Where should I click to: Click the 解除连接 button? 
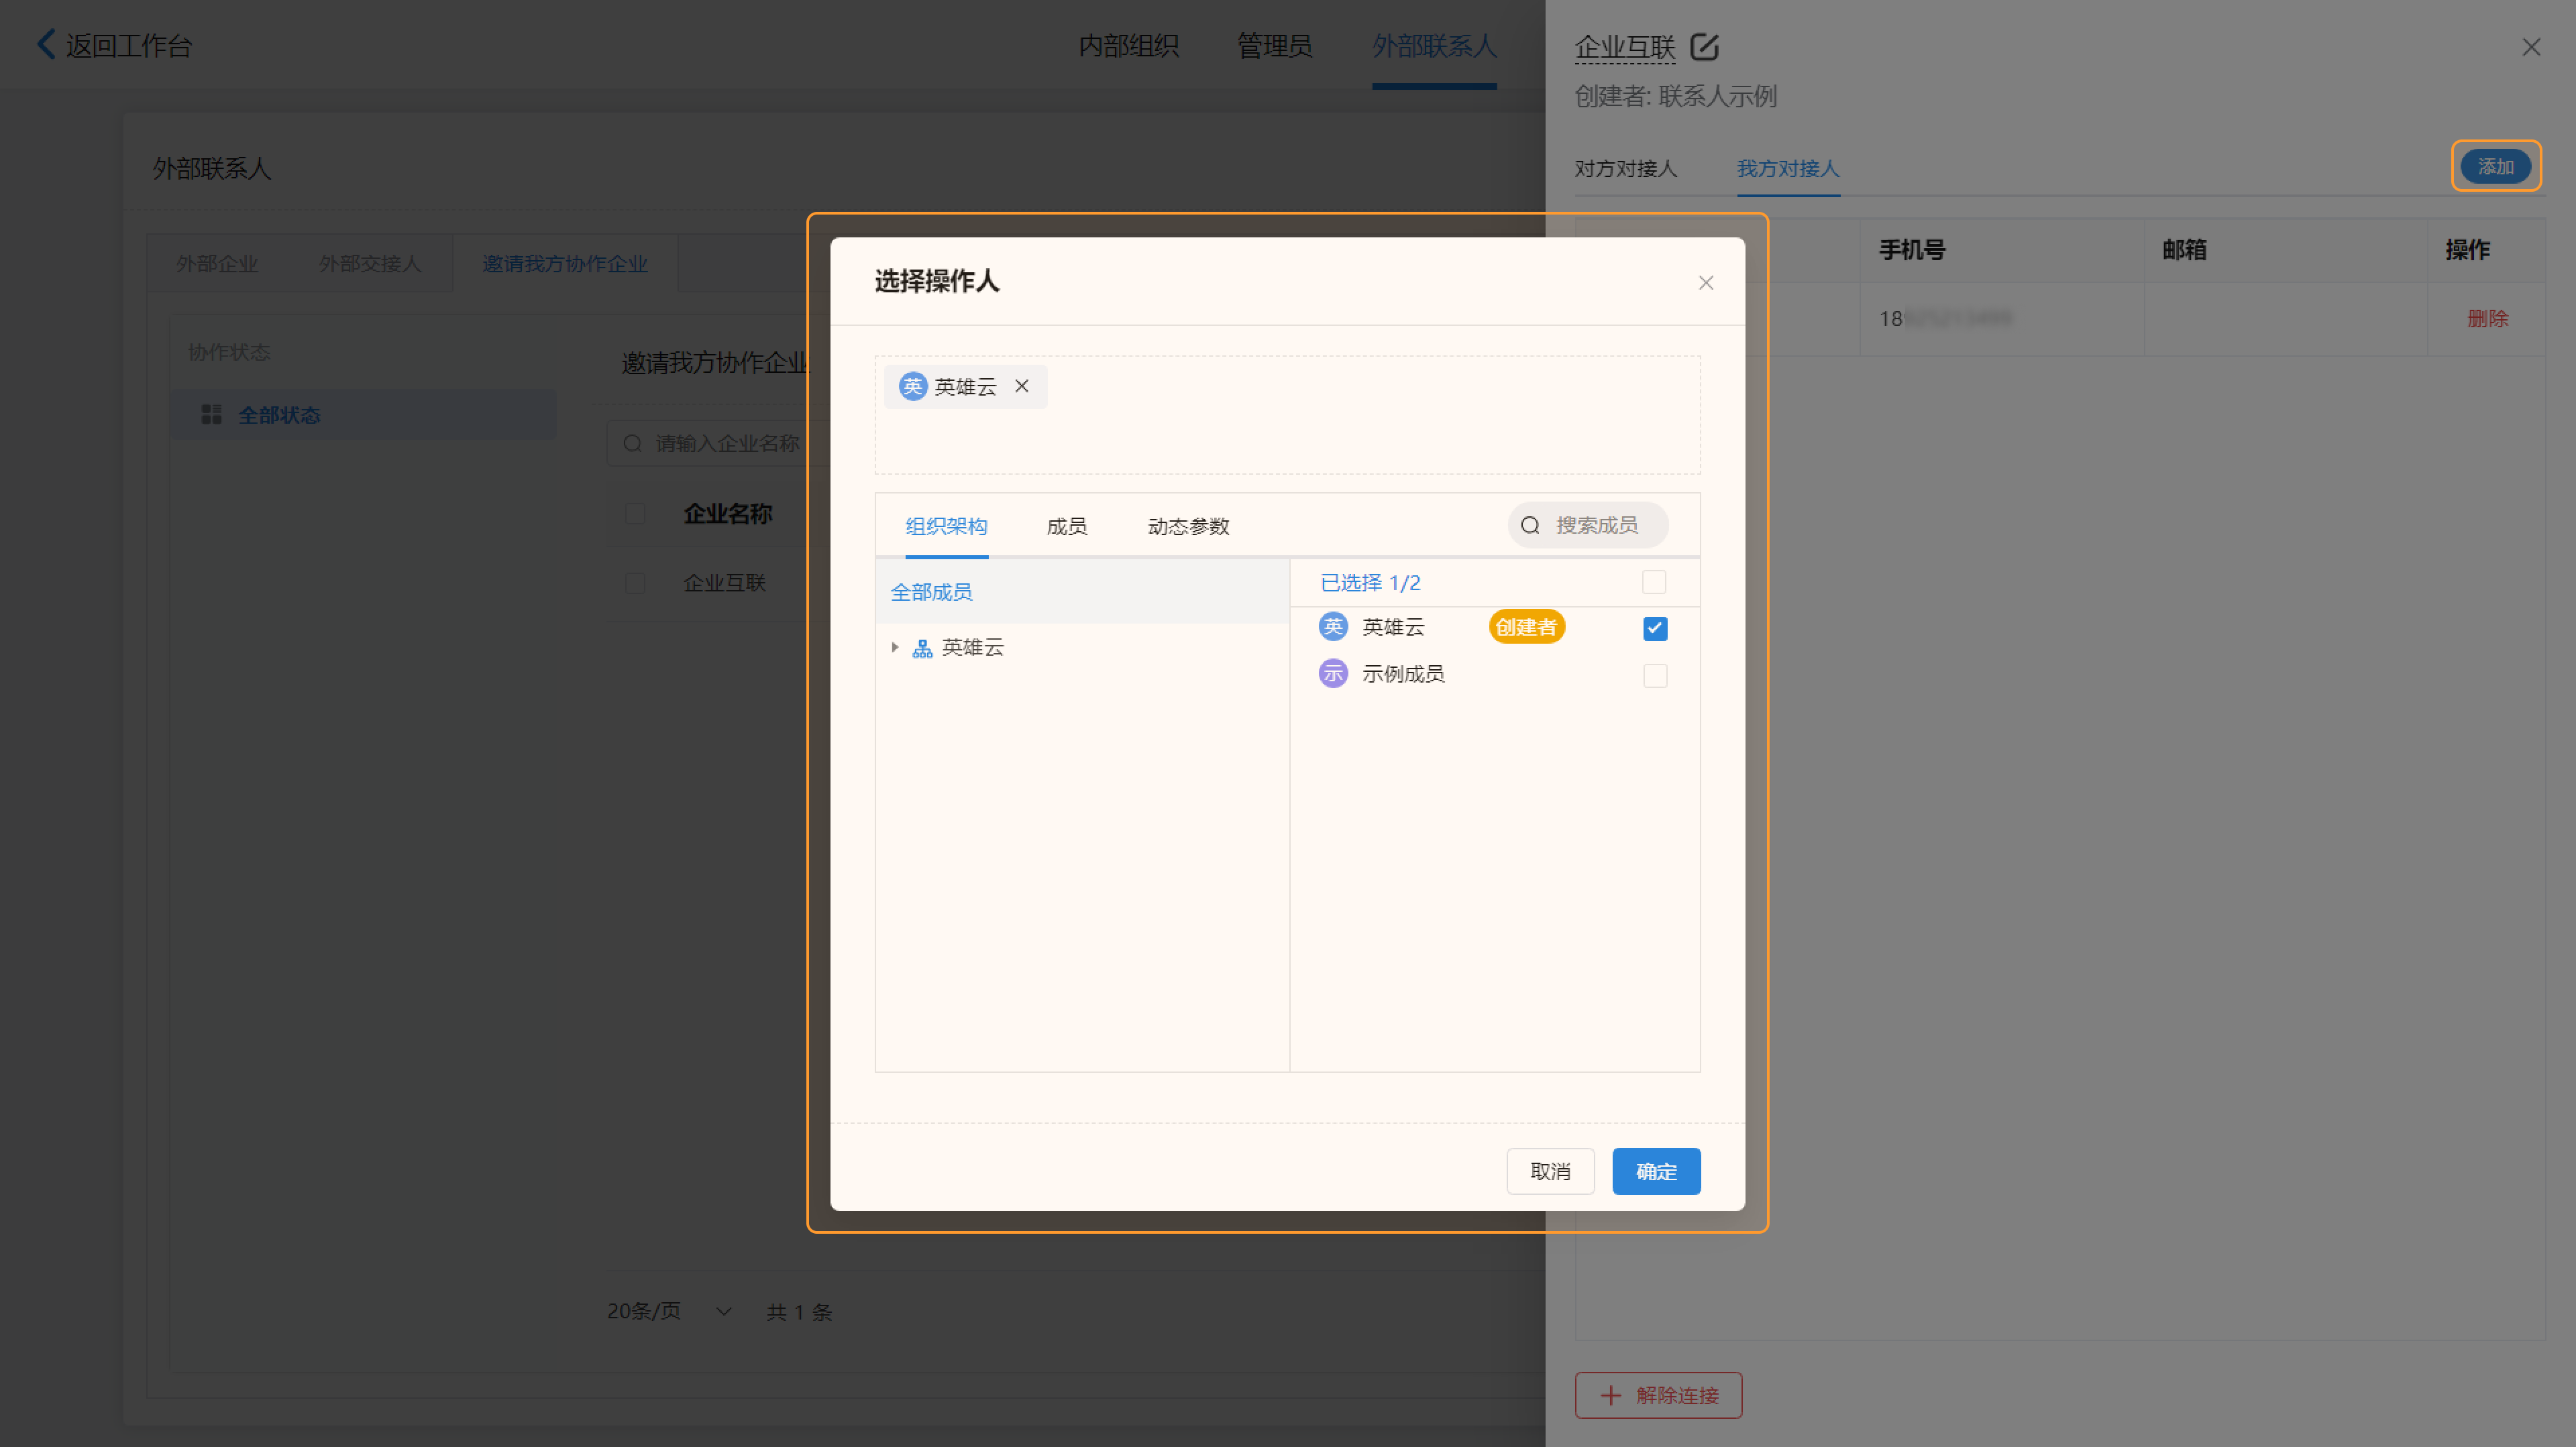[x=1658, y=1395]
